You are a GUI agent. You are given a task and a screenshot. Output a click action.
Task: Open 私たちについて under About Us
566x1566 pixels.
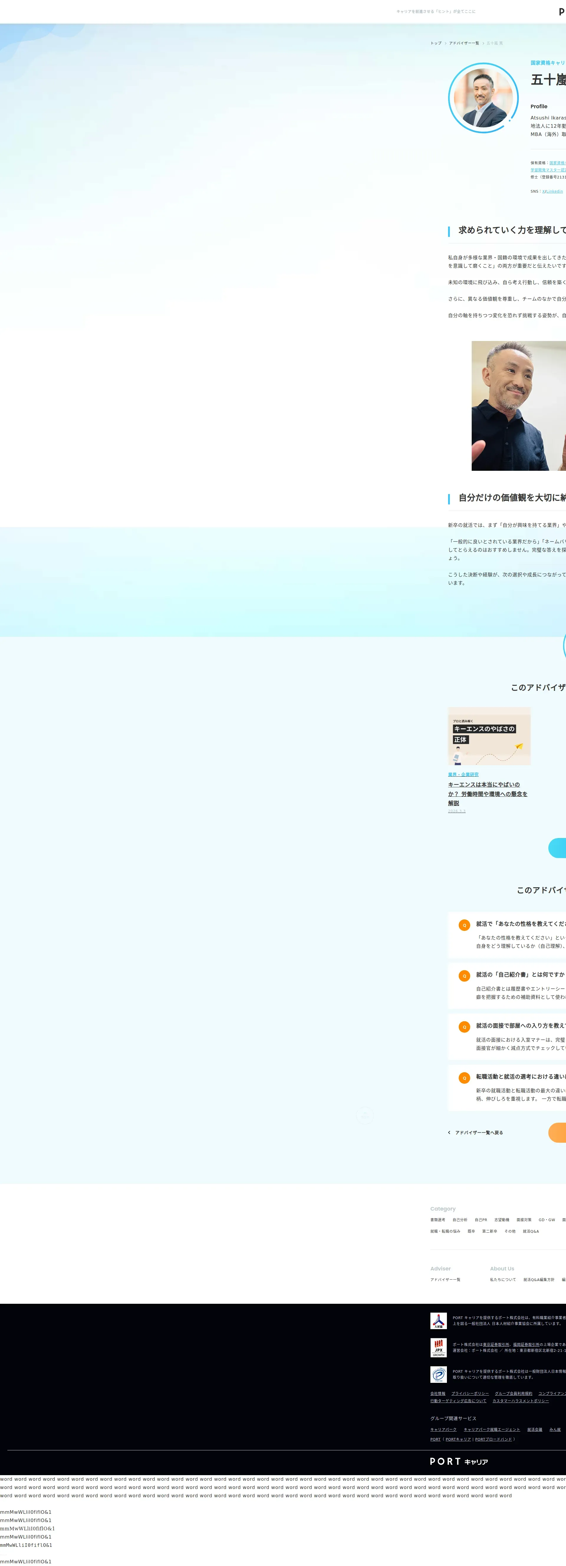click(503, 1280)
